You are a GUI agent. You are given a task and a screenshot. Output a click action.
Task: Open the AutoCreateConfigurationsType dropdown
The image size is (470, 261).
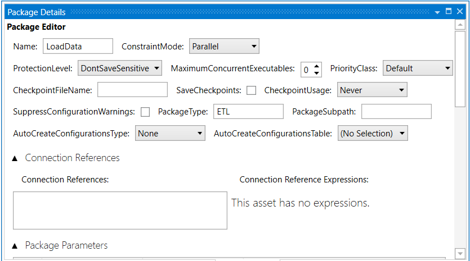pyautogui.click(x=170, y=134)
